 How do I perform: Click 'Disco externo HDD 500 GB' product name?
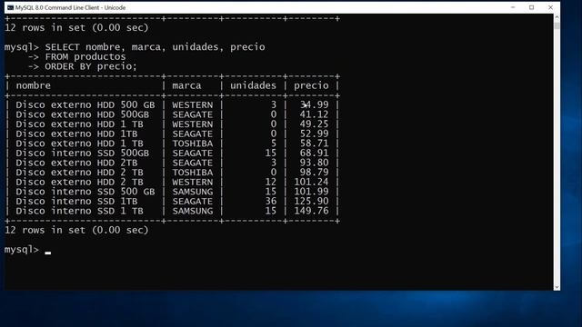(x=85, y=105)
